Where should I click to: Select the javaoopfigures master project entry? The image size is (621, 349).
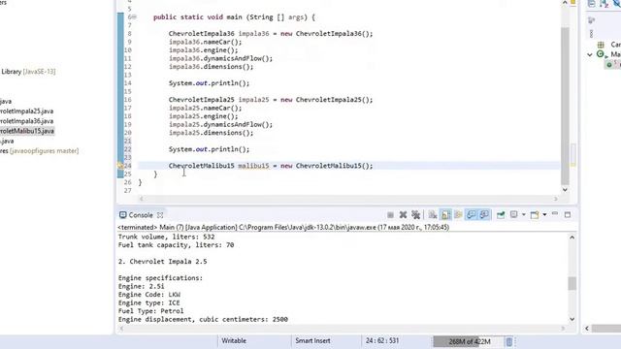coord(39,151)
